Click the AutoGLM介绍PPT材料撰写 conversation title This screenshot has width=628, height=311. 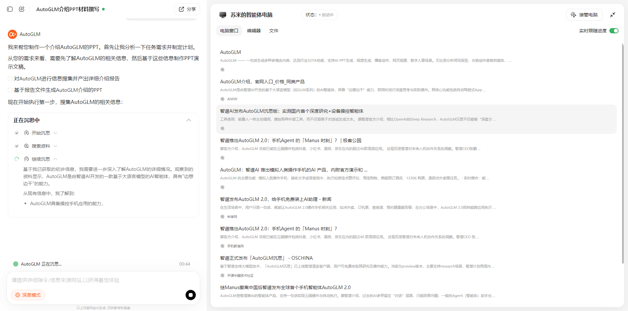pyautogui.click(x=68, y=9)
